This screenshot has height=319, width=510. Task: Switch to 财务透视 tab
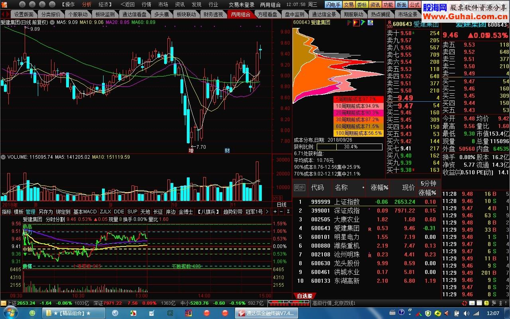tap(213, 14)
